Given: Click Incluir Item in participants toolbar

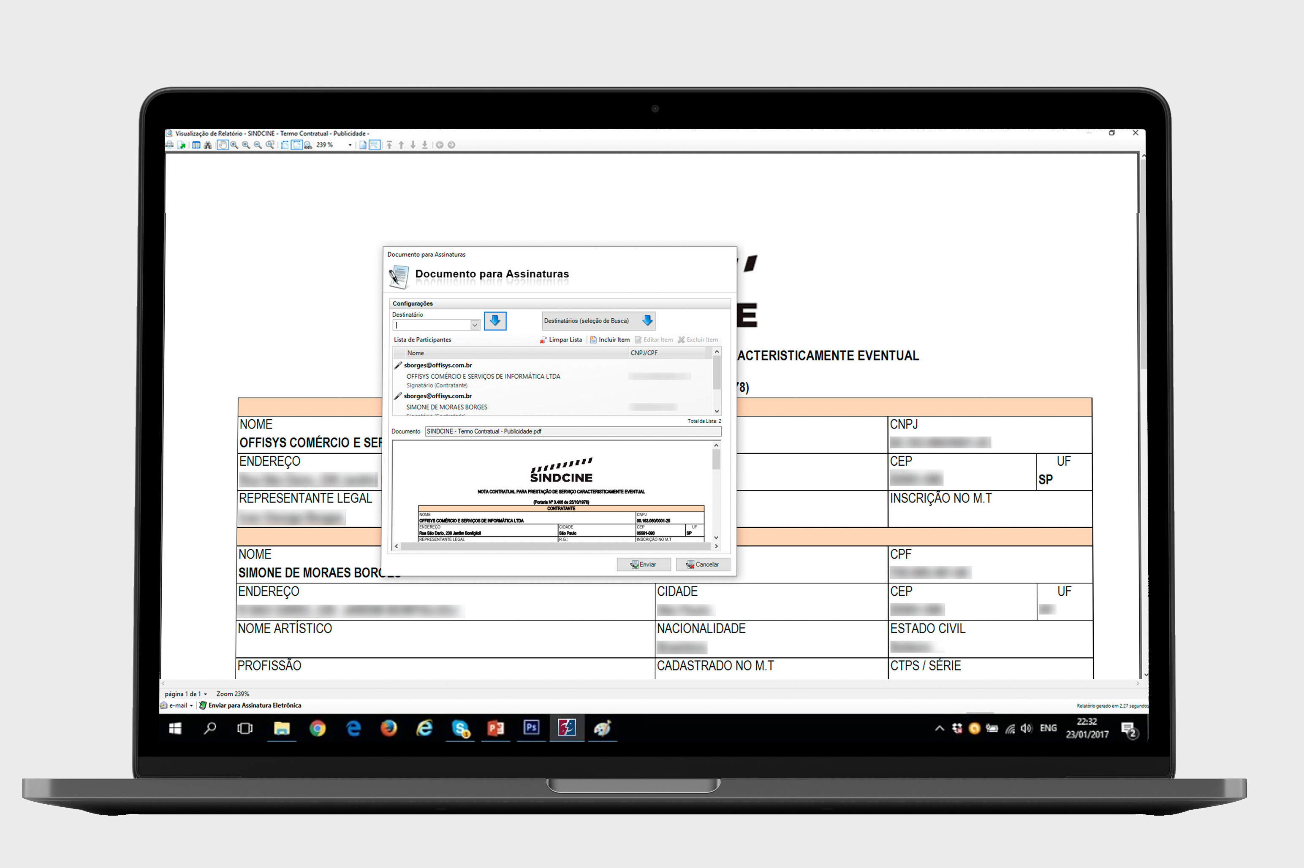Looking at the screenshot, I should click(x=610, y=340).
